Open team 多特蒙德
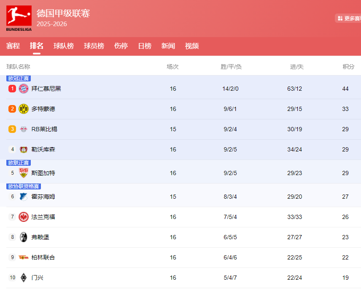Screen dimensions: 361x289 (43, 109)
